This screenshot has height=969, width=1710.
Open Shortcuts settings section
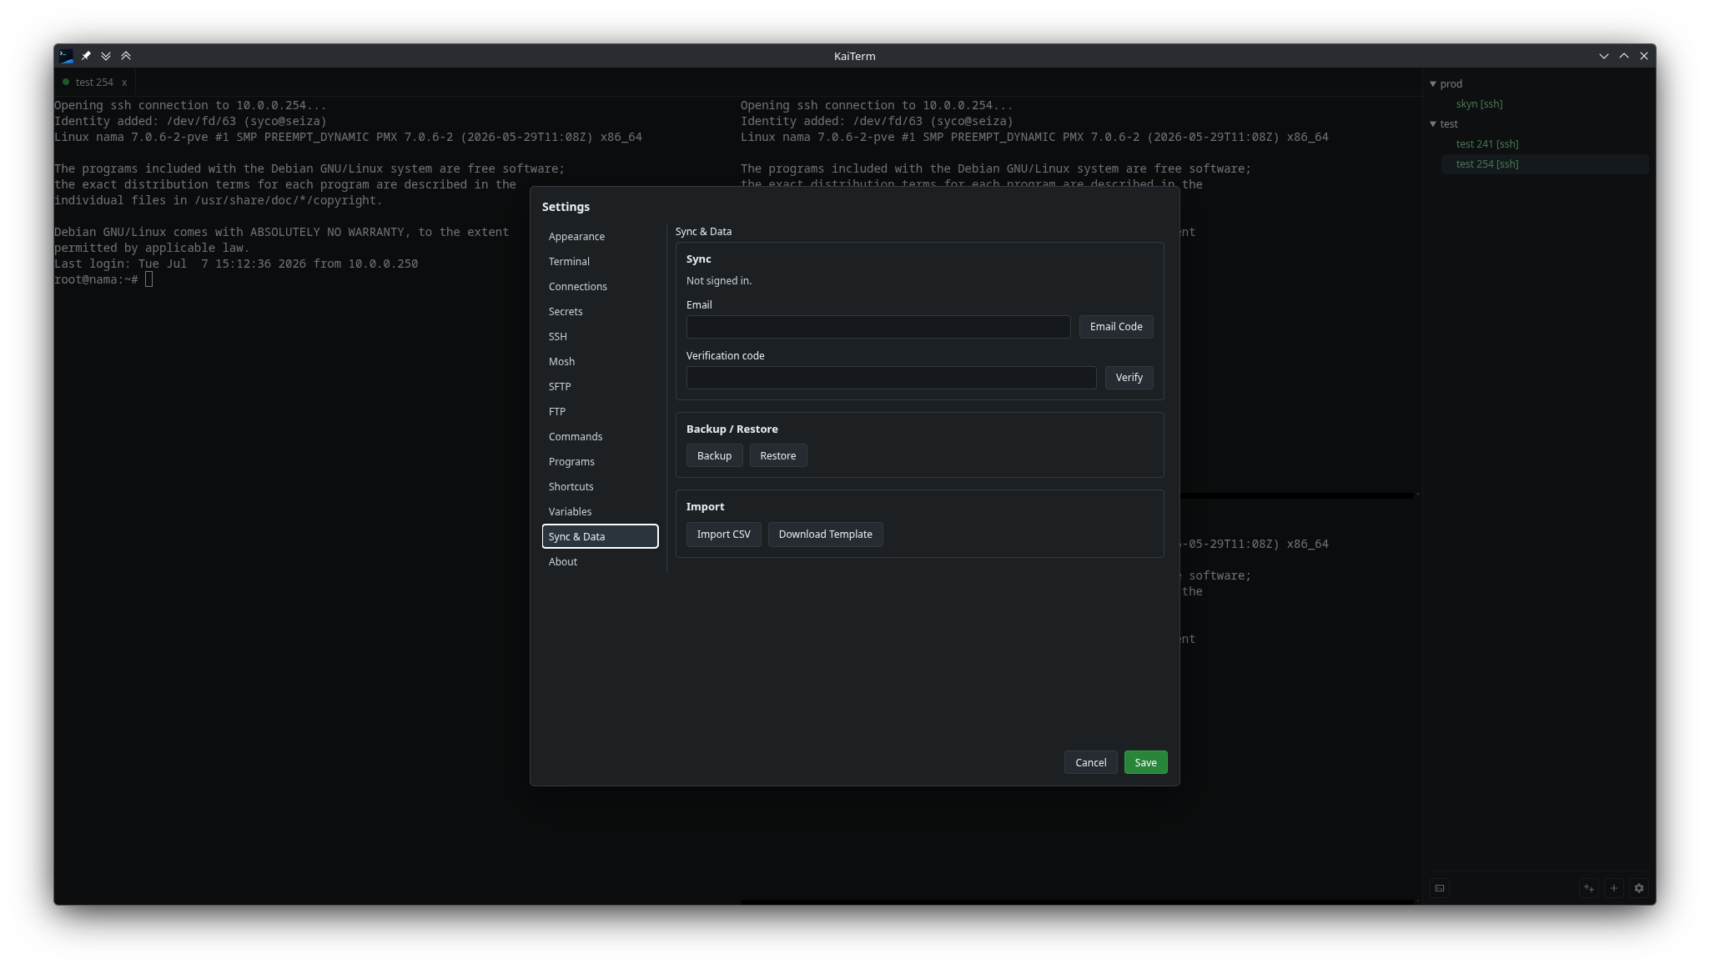pos(600,487)
